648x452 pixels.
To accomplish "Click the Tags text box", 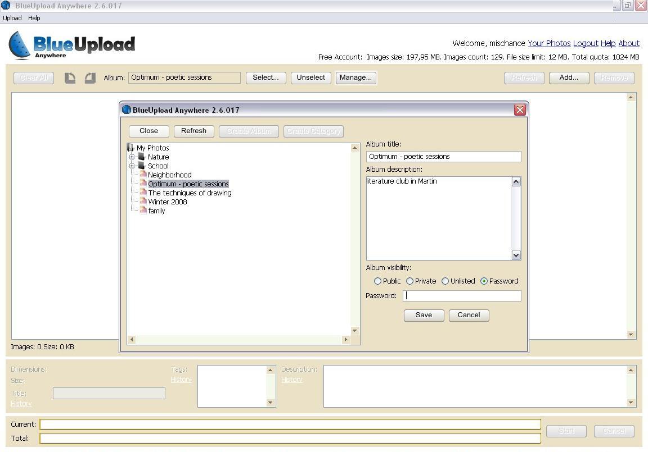I will pos(232,386).
